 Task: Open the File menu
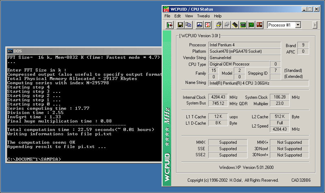[167, 16]
